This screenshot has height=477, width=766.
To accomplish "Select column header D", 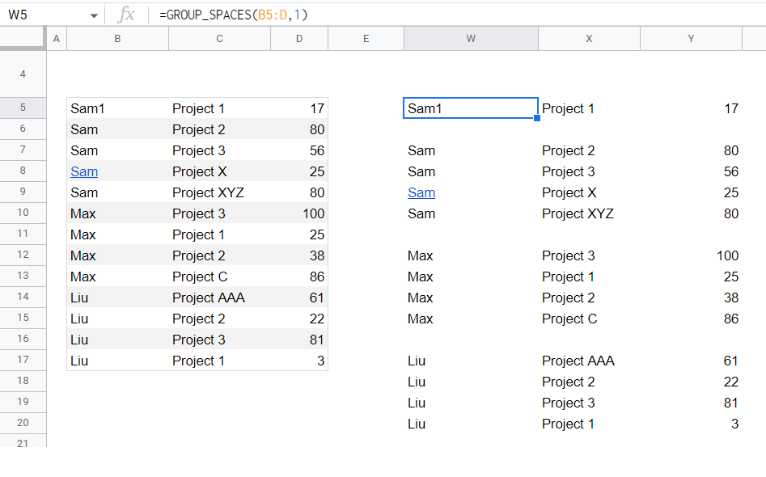I will point(298,37).
